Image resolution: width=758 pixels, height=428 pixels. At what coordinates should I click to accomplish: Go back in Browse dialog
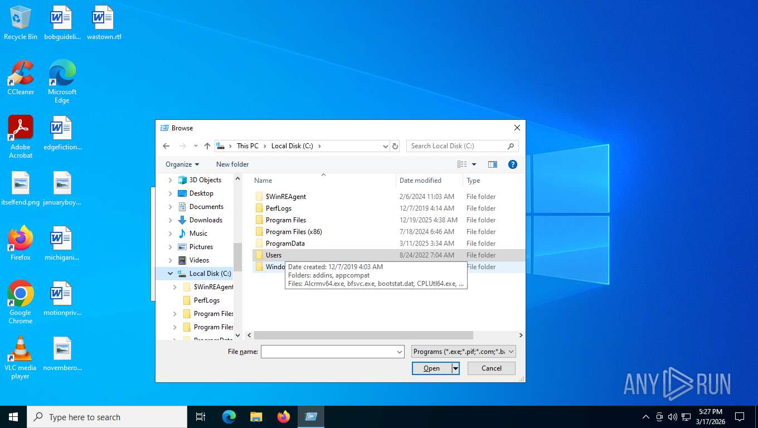pyautogui.click(x=166, y=146)
